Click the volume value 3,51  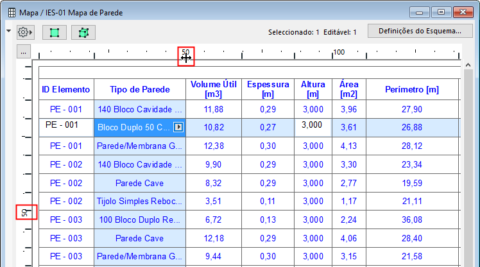[214, 201]
